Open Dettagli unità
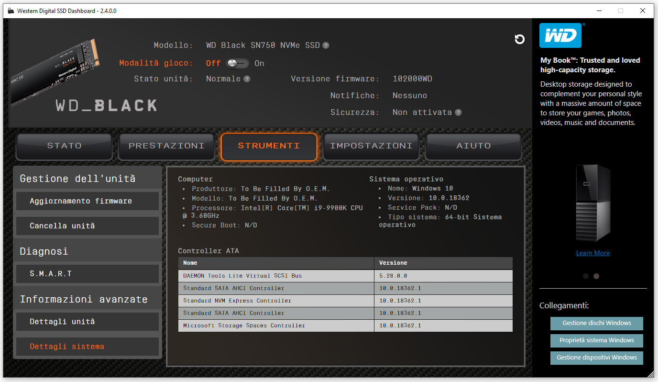The image size is (658, 382). (x=88, y=322)
